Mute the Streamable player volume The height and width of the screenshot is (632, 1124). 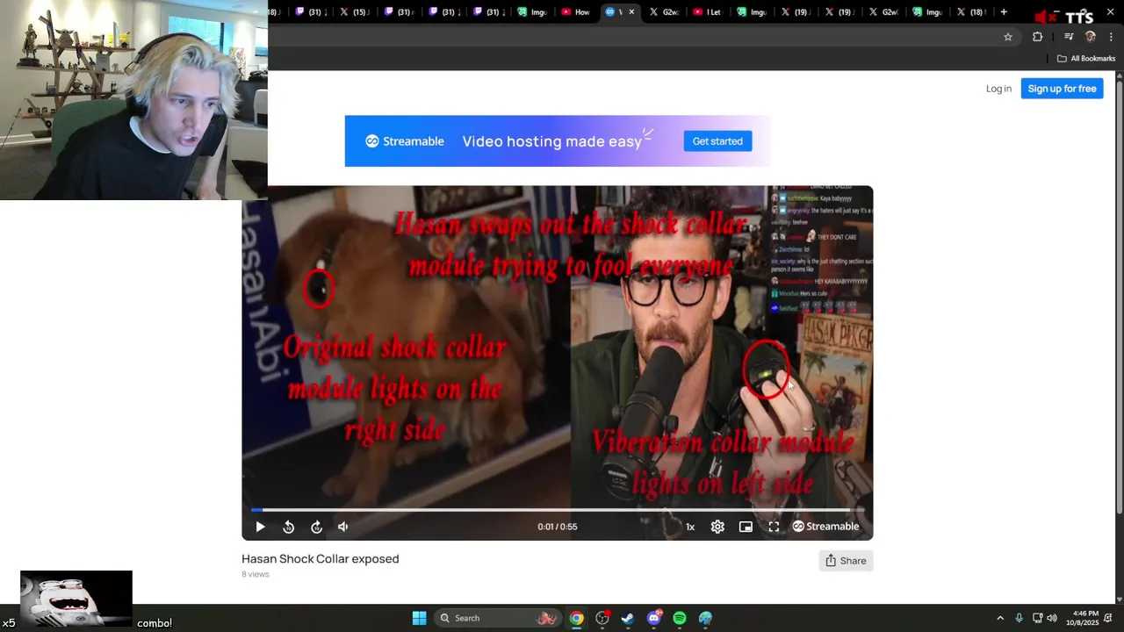(x=343, y=527)
